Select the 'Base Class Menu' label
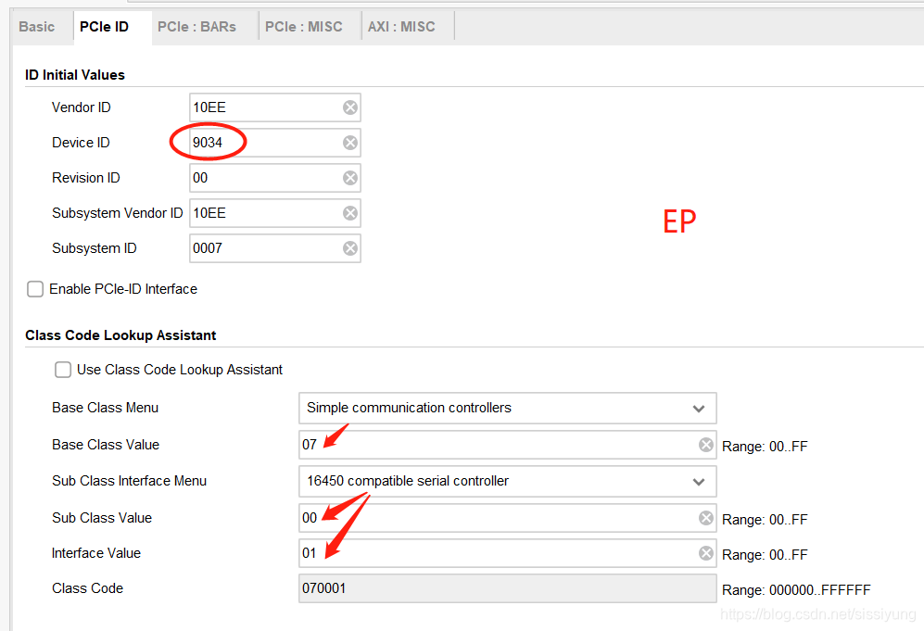Viewport: 924px width, 631px height. (105, 408)
